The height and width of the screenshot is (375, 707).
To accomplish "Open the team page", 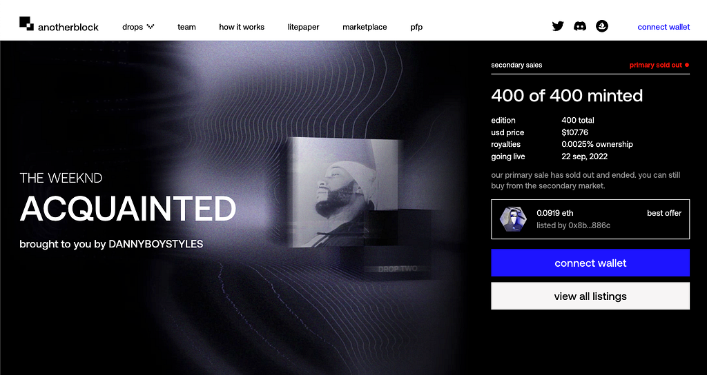I will tap(186, 27).
